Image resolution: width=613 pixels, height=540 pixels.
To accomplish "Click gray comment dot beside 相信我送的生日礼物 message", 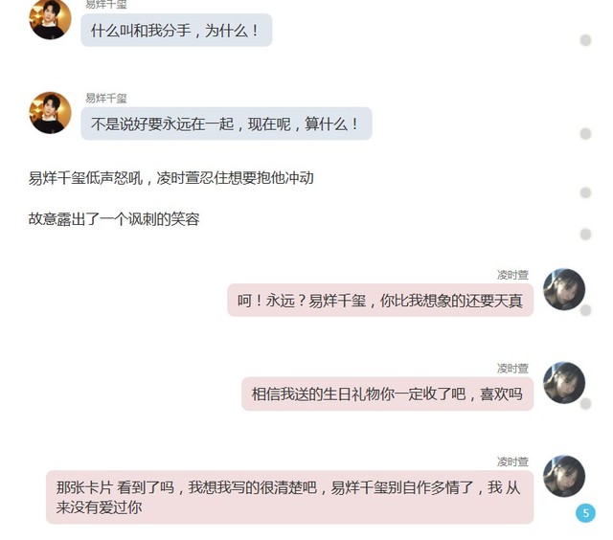I will click(x=585, y=404).
